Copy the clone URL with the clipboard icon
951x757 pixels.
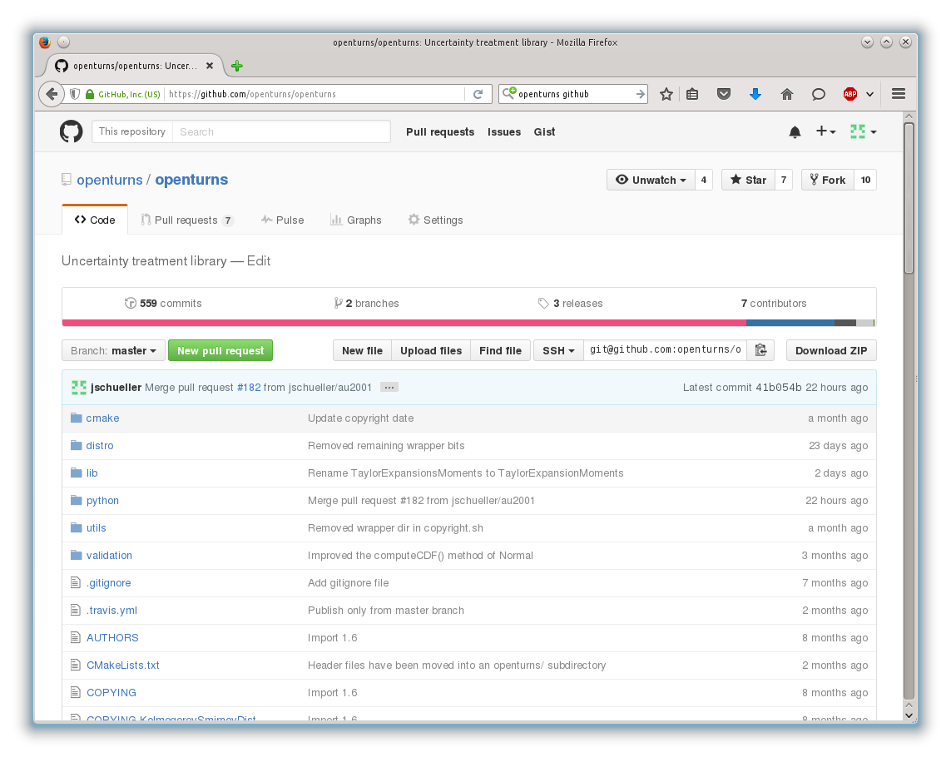(x=760, y=350)
